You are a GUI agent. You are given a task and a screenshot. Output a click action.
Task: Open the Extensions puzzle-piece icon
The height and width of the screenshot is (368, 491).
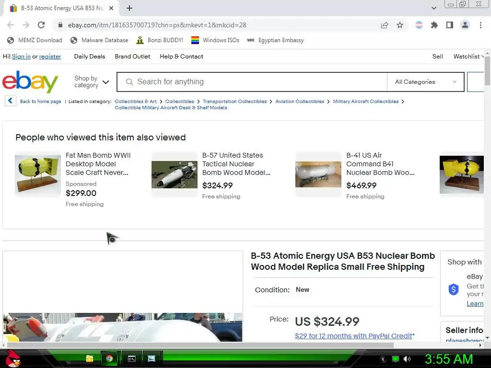(434, 25)
